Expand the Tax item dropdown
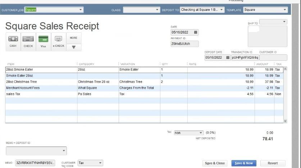The height and width of the screenshot is (168, 301). 201,133
